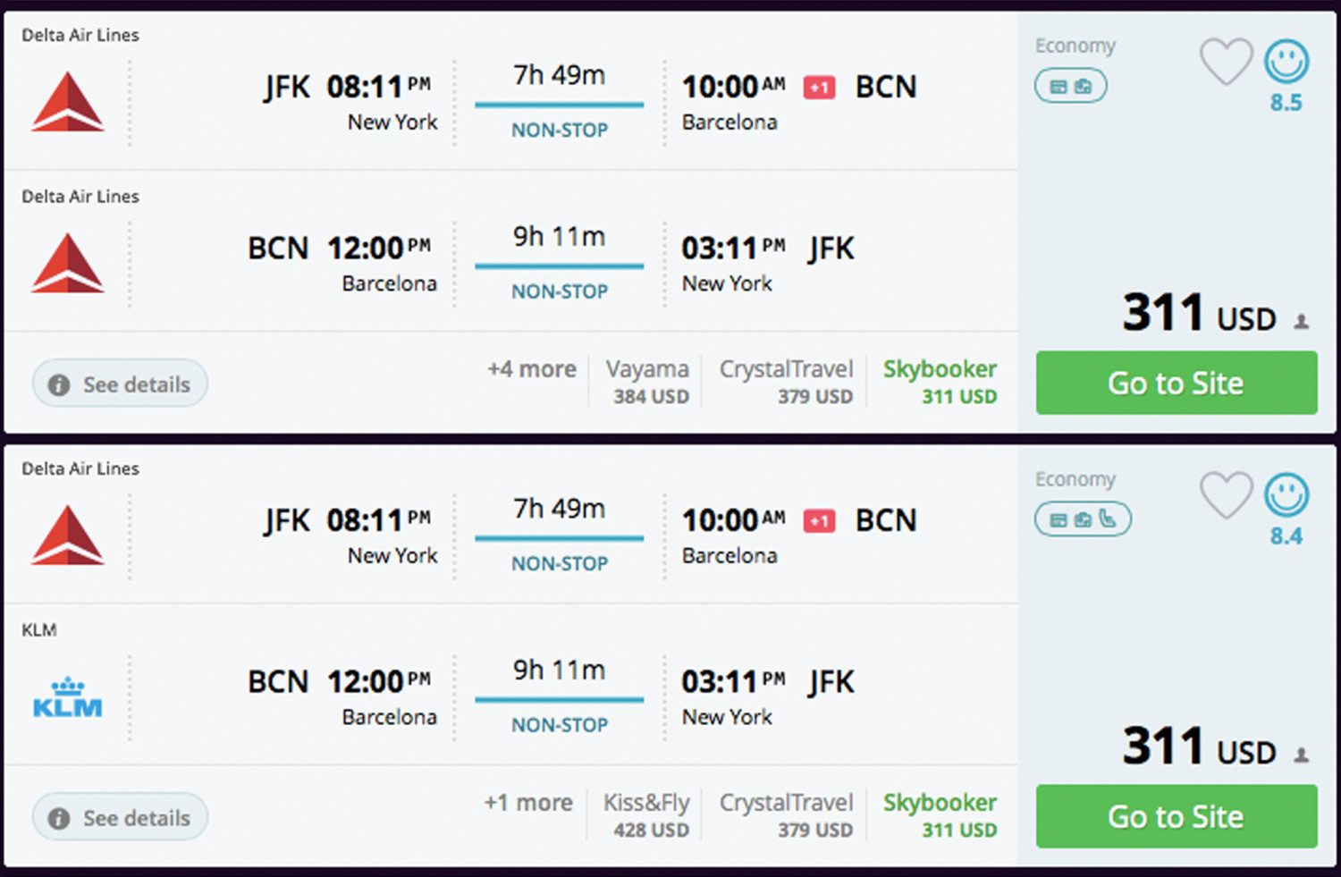Expand See details for second itinerary
Image resolution: width=1341 pixels, height=877 pixels.
click(x=121, y=818)
